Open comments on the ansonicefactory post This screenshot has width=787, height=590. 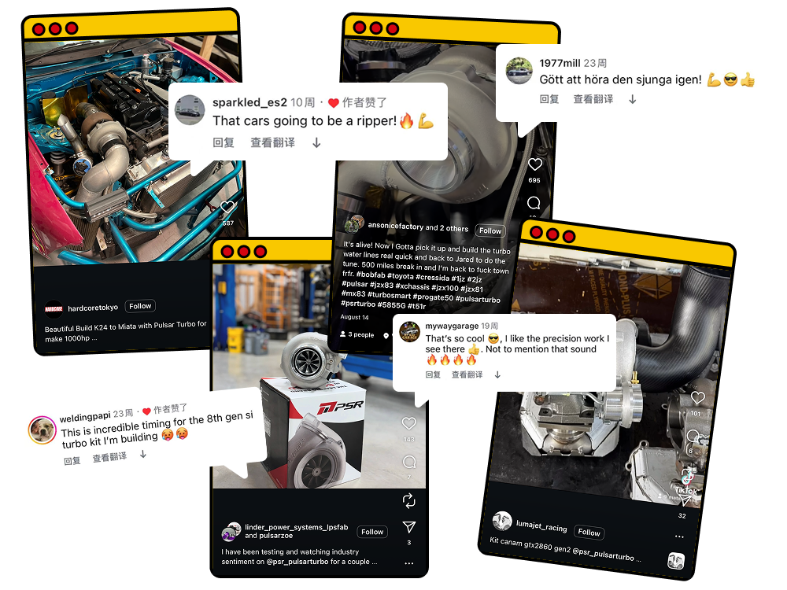pyautogui.click(x=534, y=203)
